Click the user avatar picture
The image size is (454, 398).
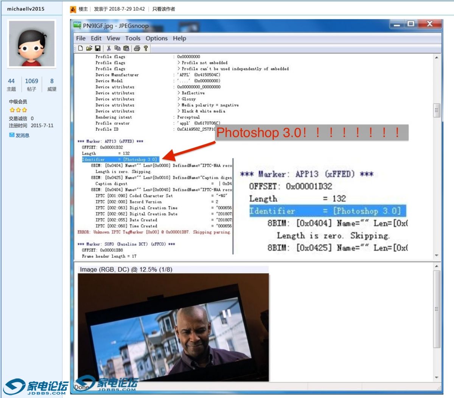pos(32,44)
